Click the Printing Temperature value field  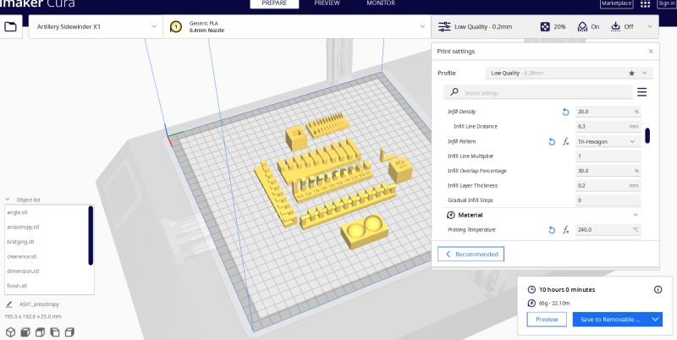click(x=608, y=230)
